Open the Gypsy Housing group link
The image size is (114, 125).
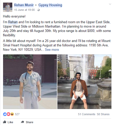pos(50,5)
